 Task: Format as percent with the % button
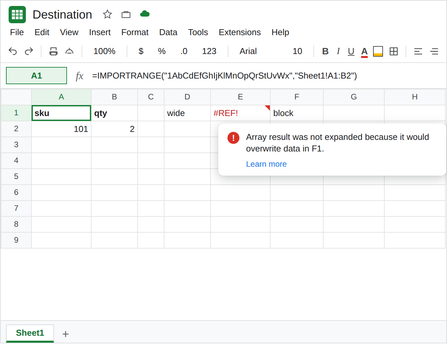coord(162,51)
